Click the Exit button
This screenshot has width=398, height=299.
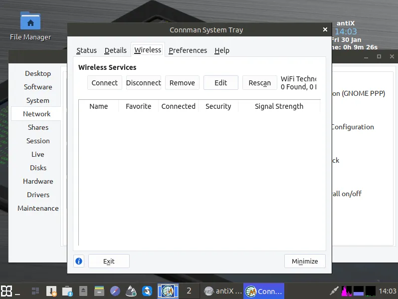tap(109, 261)
